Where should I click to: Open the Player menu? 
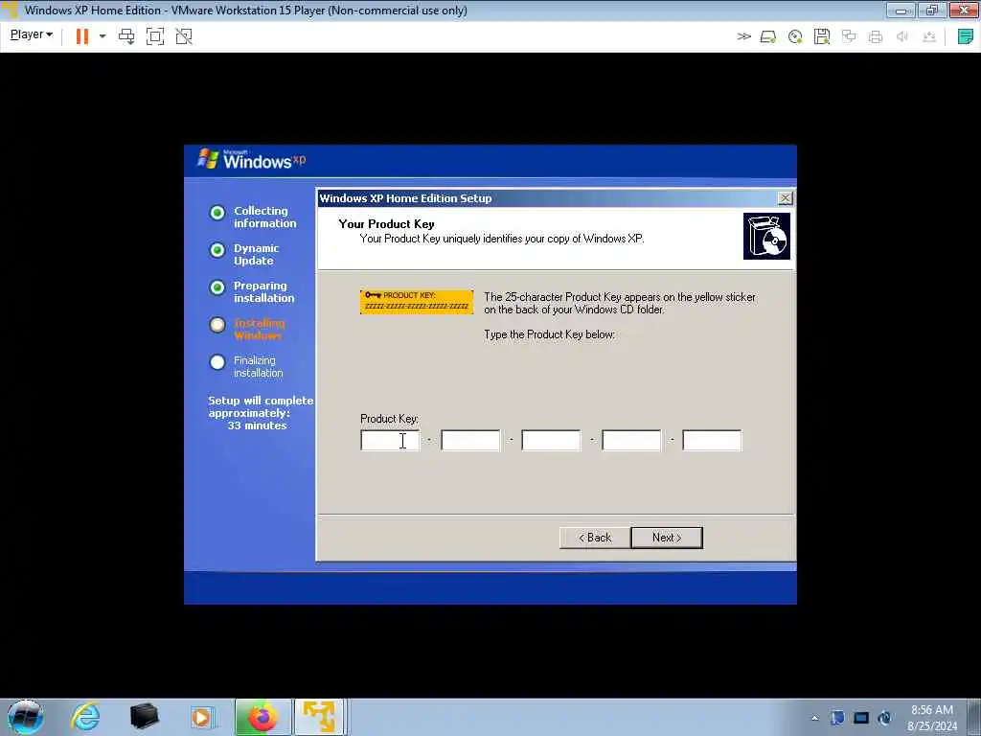(31, 35)
